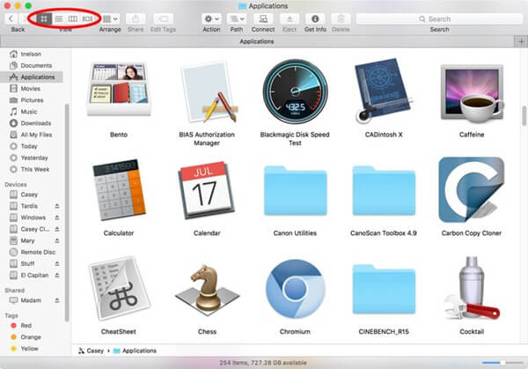Viewport: 528px width, 369px height.
Task: Open the Today smart folder
Action: point(32,146)
